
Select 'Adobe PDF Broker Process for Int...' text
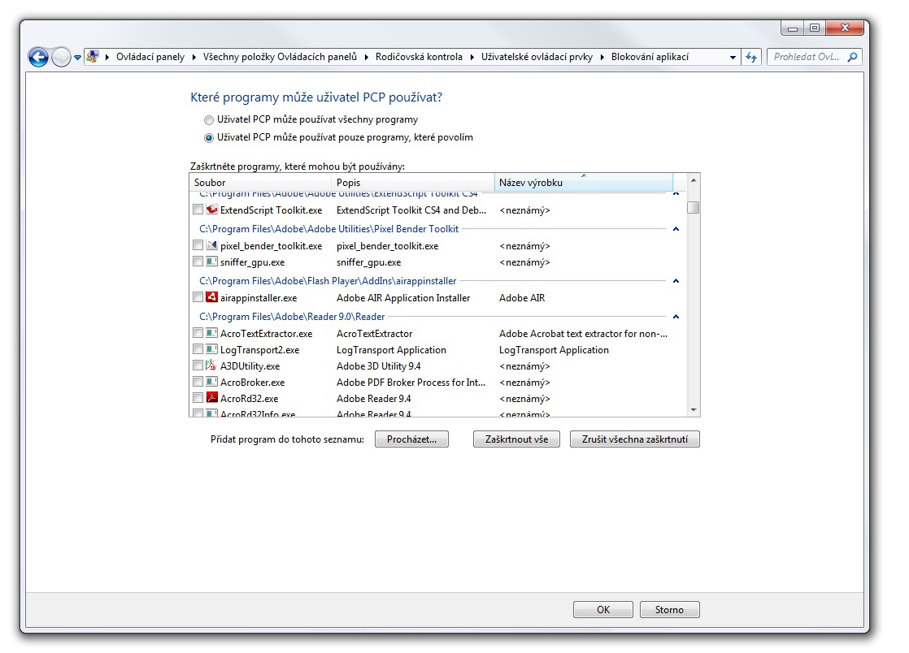click(x=411, y=383)
